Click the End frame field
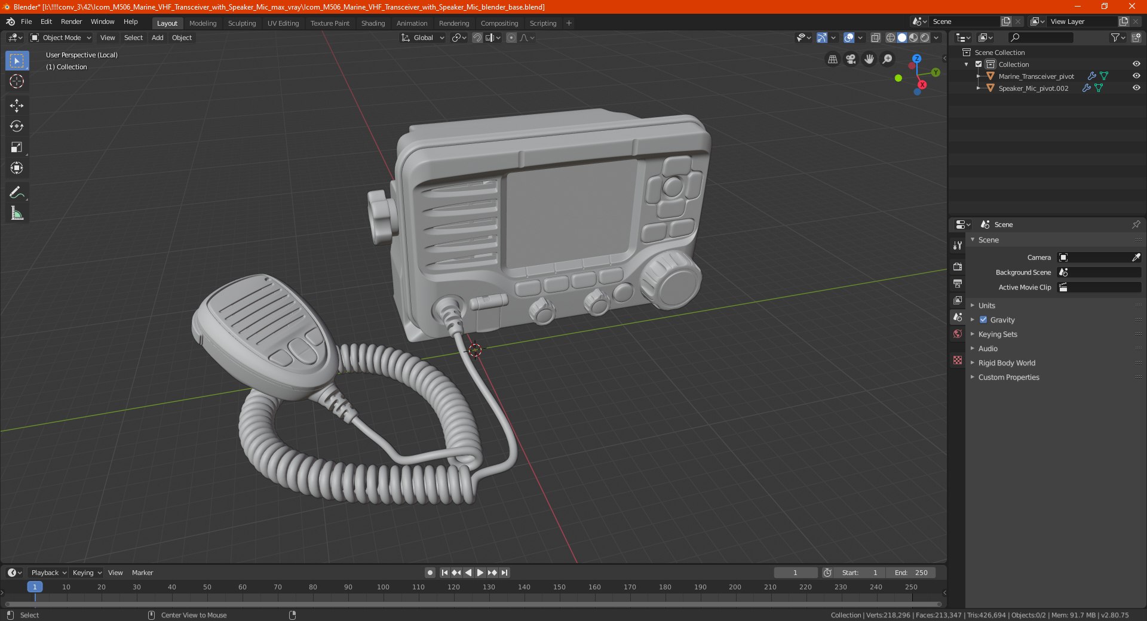Screen dimensions: 1147x621 coord(911,573)
